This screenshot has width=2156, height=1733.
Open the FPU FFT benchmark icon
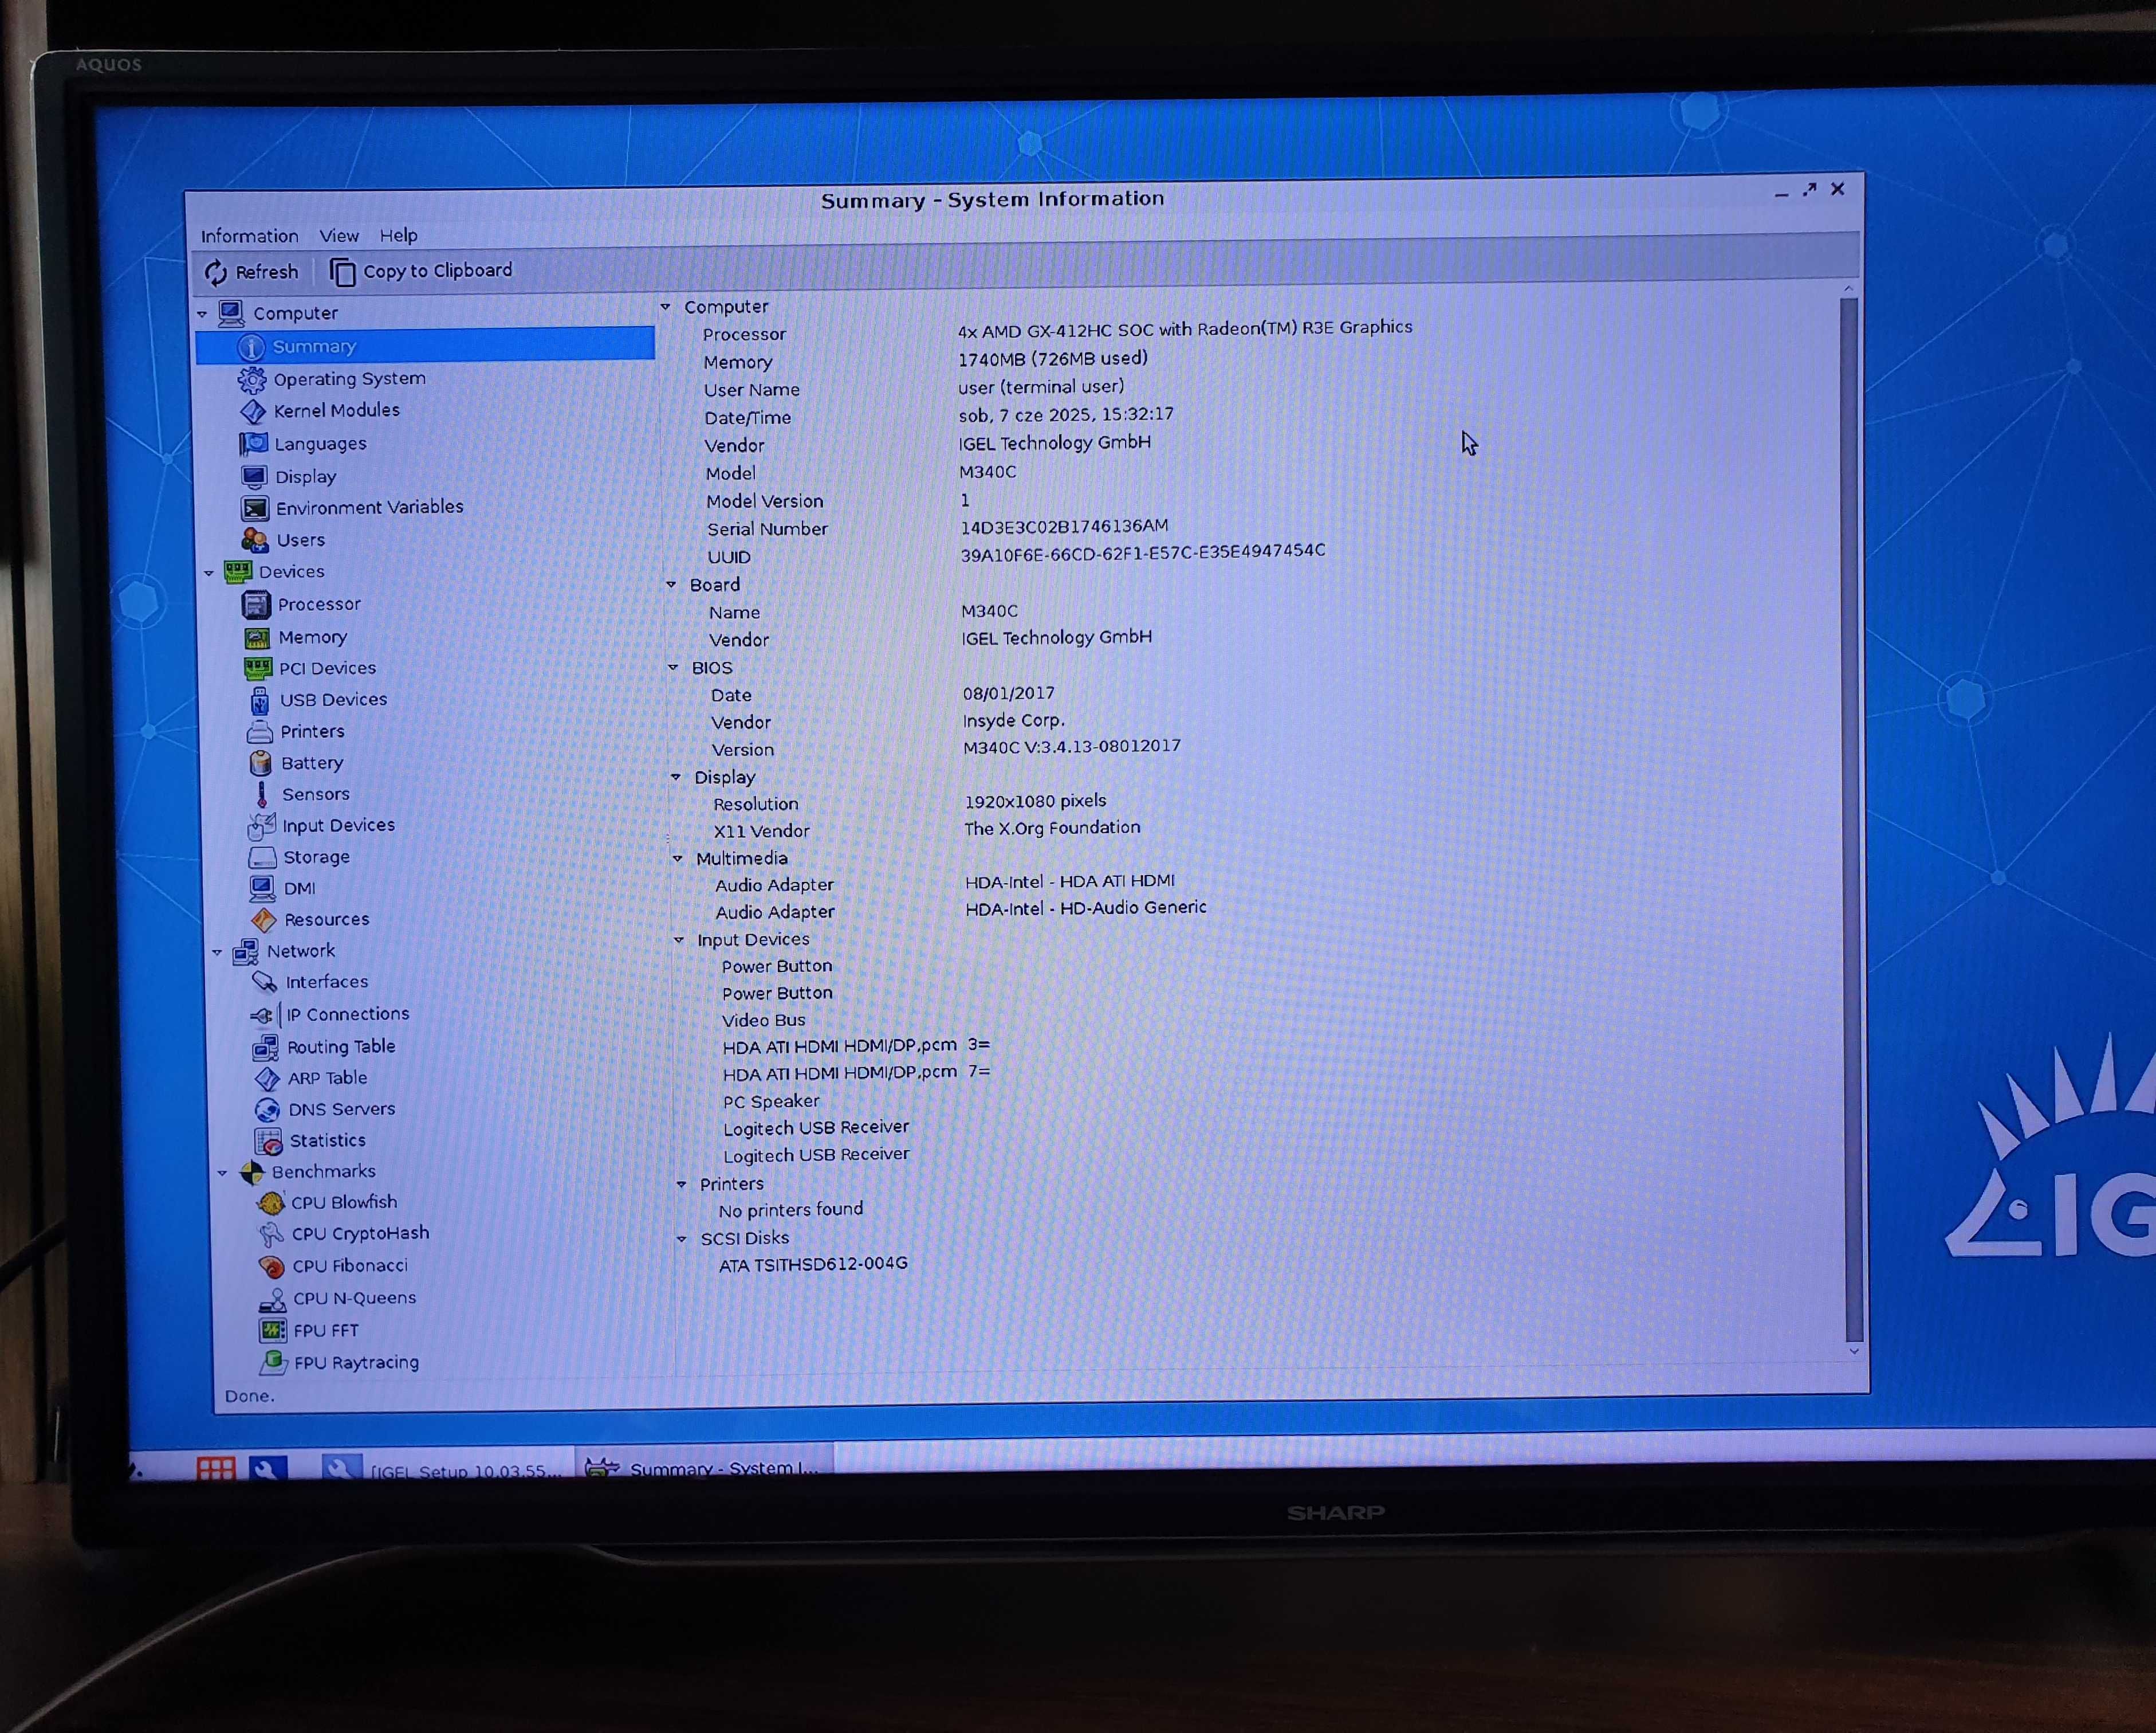tap(272, 1331)
